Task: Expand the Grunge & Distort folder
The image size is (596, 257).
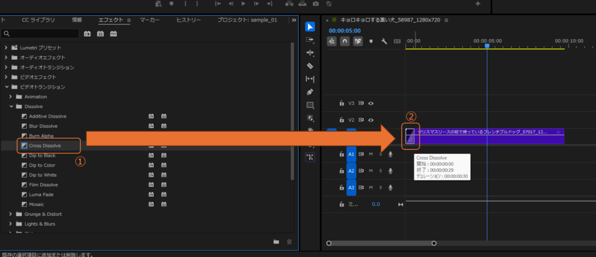Action: (x=11, y=214)
